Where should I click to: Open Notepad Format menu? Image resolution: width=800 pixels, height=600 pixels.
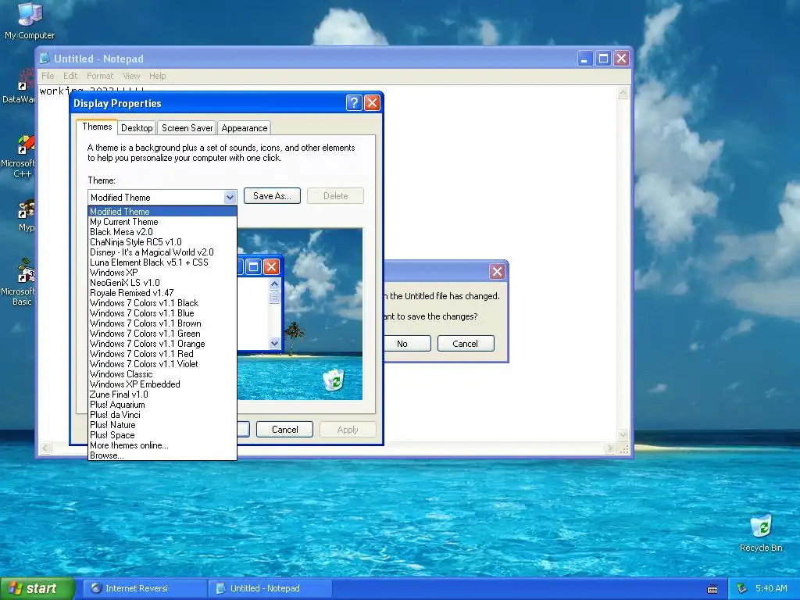click(100, 76)
